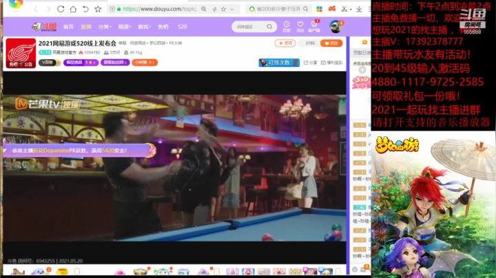Open the purple challenge badge with 1 star

pos(81,63)
